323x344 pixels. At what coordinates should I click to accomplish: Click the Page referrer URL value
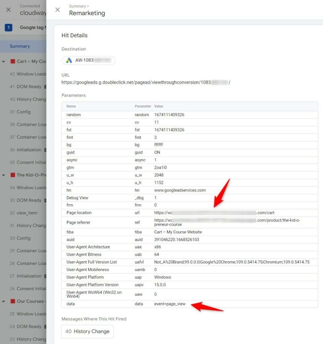click(x=227, y=222)
